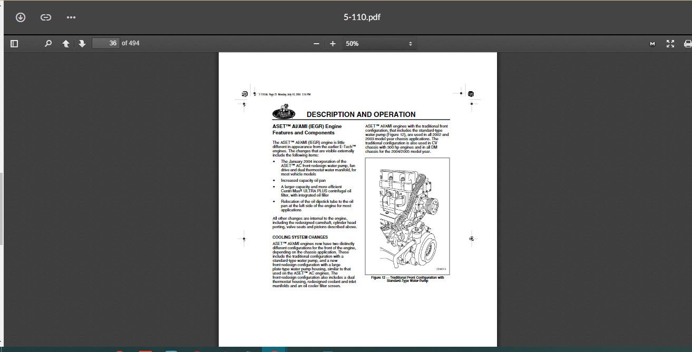Print the document using printer icon
Viewport: 692px width, 352px height.
tap(687, 44)
